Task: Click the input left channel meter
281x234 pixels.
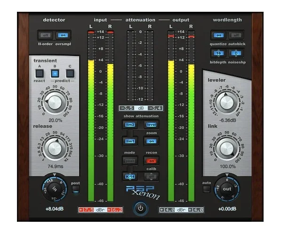Action: [x=91, y=116]
